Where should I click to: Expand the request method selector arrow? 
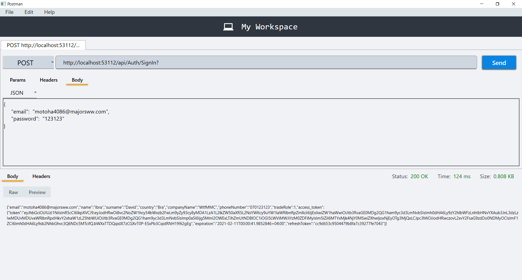point(52,62)
